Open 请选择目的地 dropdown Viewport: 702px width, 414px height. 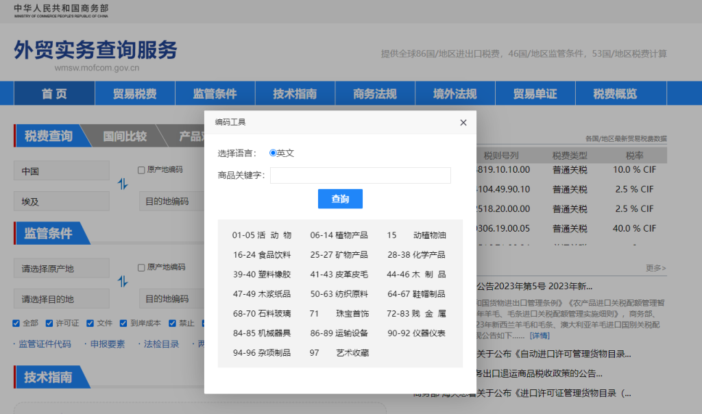62,299
